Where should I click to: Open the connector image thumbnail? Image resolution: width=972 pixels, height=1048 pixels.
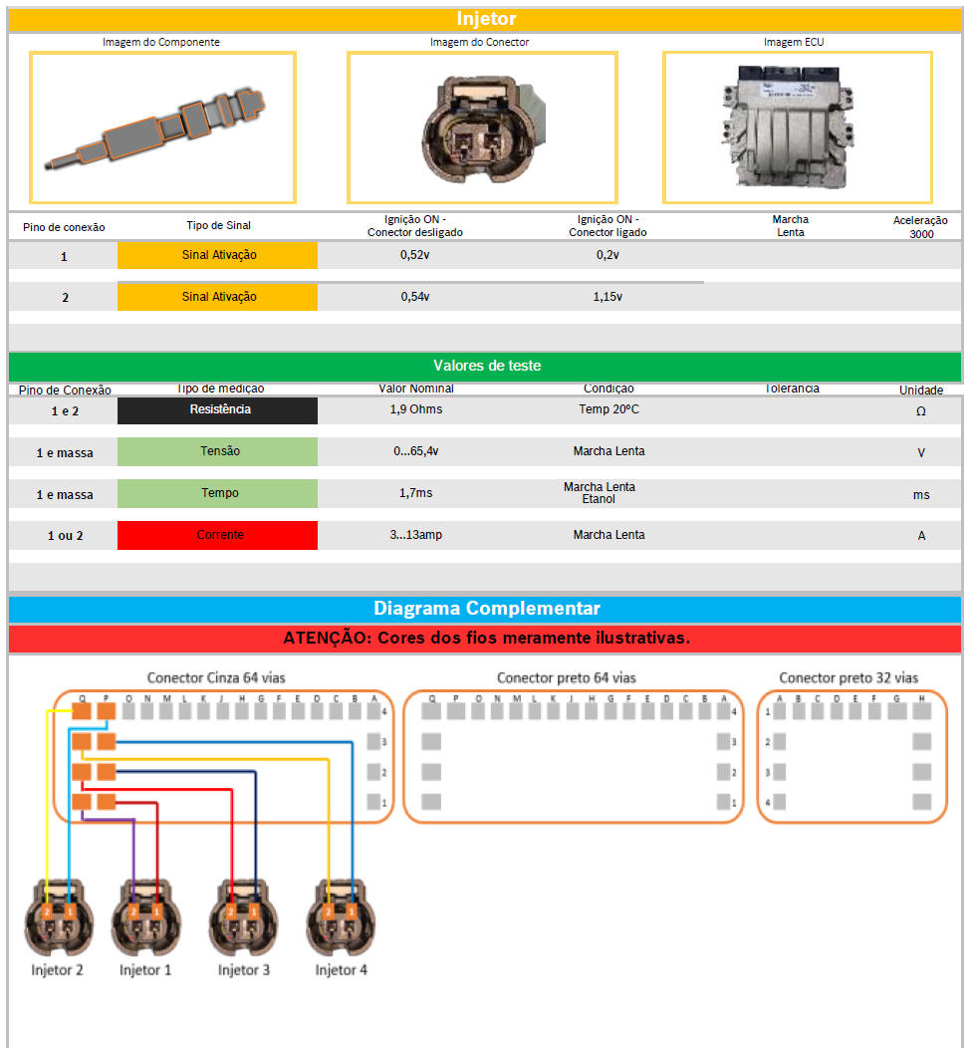pyautogui.click(x=481, y=128)
